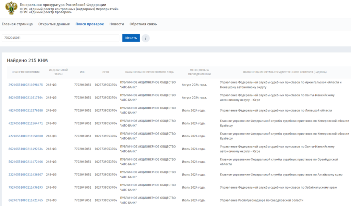Select the Поиск проверок tab
Screen dimensions: 351x206
point(89,24)
